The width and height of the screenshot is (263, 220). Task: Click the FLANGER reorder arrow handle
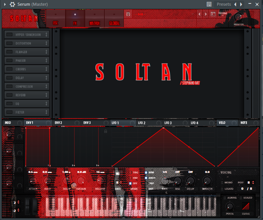click(x=46, y=52)
